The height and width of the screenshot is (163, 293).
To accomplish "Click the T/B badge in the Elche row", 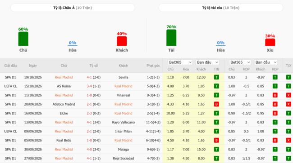I will (216, 113).
